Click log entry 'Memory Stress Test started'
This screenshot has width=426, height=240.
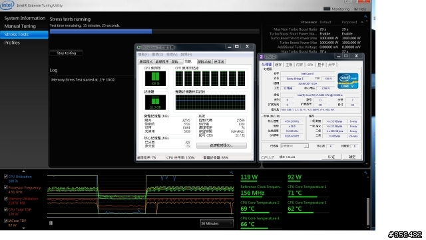(x=83, y=80)
